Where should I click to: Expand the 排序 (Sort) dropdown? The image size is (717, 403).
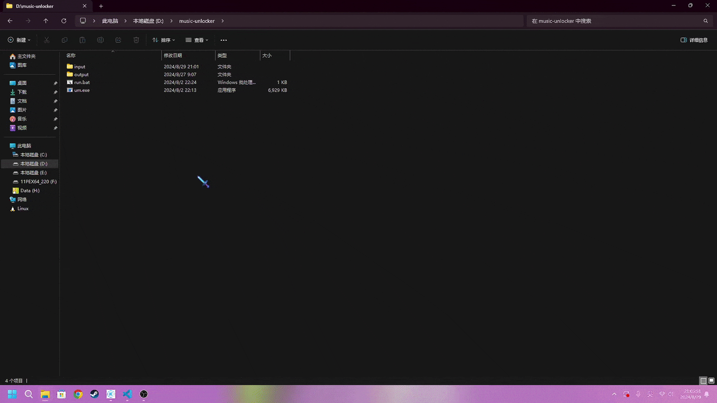point(164,40)
